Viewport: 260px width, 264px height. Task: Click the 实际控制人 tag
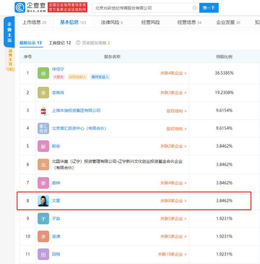[x=78, y=77]
